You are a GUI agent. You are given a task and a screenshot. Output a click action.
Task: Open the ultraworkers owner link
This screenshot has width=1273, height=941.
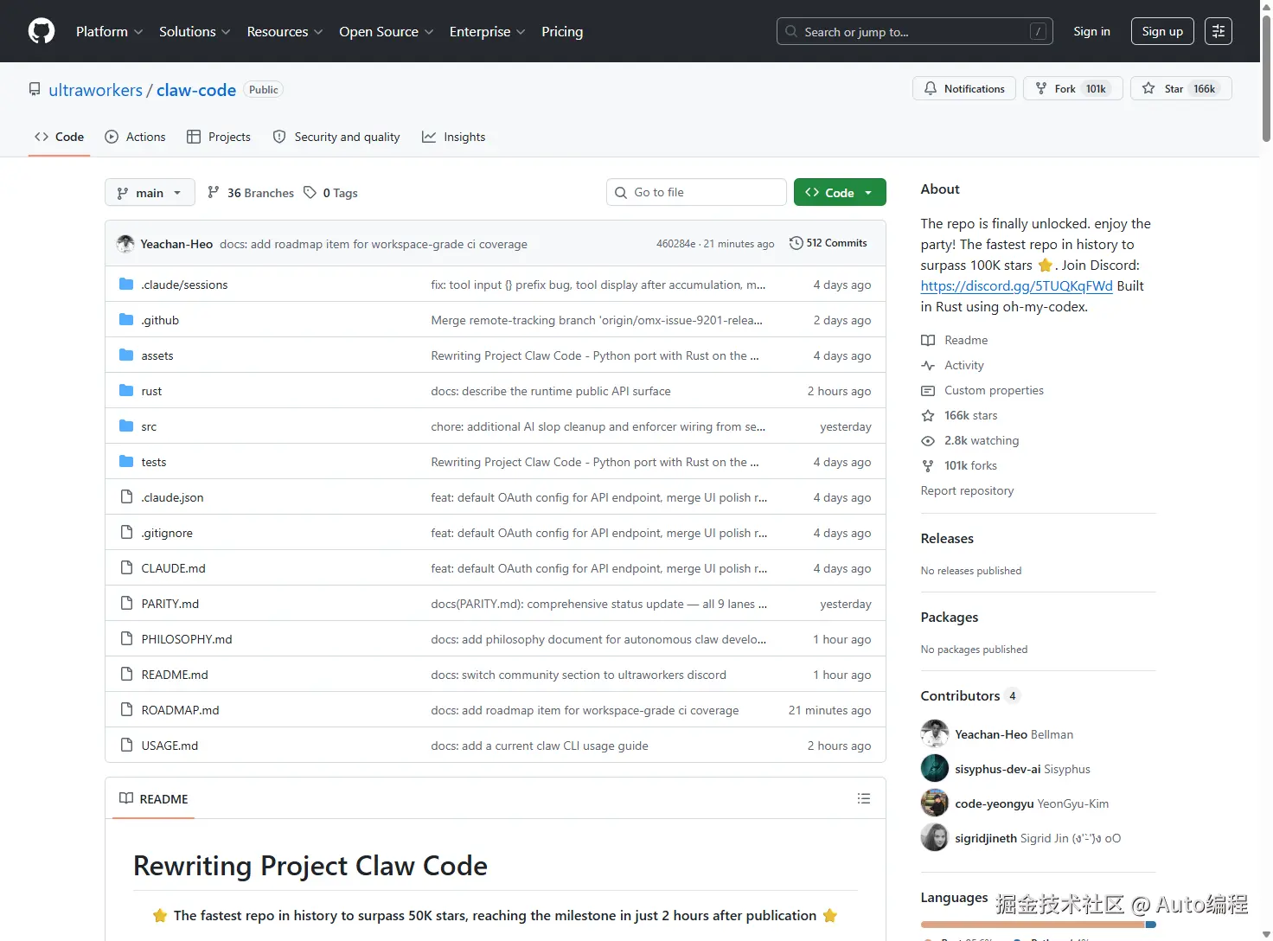[95, 90]
